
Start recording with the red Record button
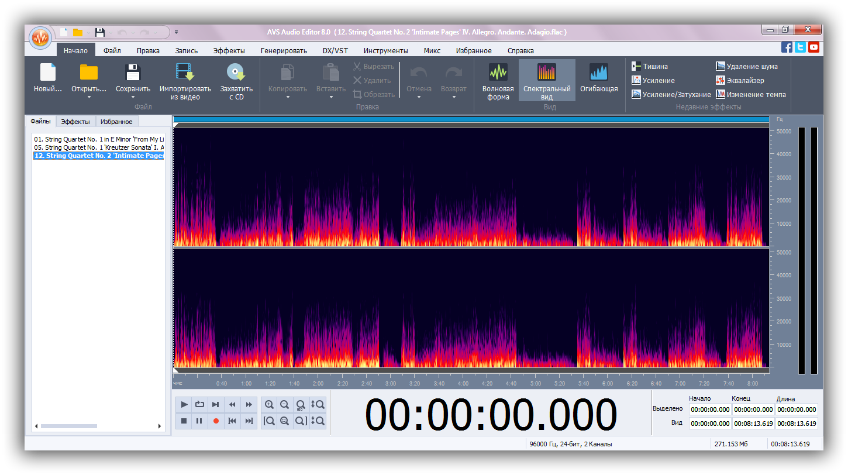(216, 421)
